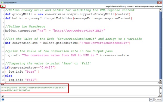163x102 pixels.
Task: Click script editor vertical scrollbar down arrow
Action: [161, 80]
